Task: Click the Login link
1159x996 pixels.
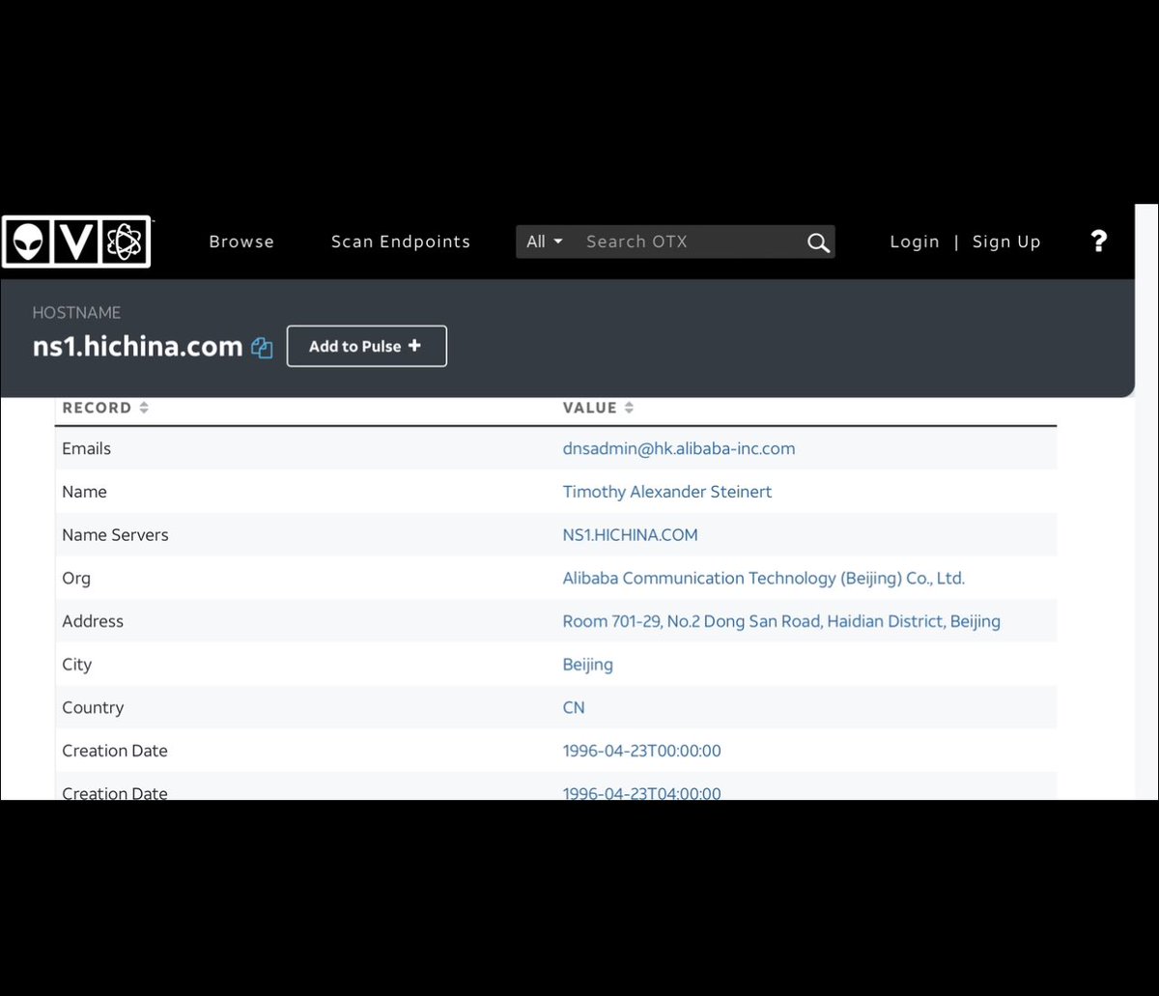Action: [915, 242]
